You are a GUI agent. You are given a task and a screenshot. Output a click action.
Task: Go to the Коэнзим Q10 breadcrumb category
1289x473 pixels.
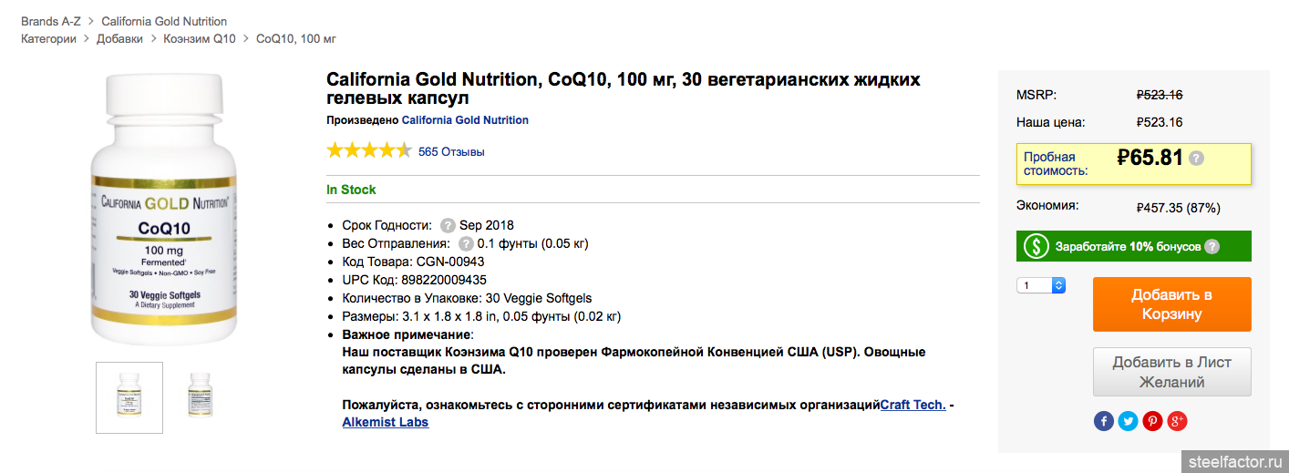click(200, 38)
